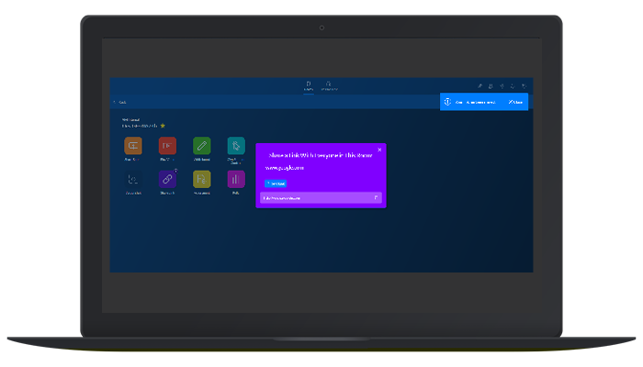Dismiss the blue notification with Close
Viewport: 643px width, 367px height.
tap(516, 102)
